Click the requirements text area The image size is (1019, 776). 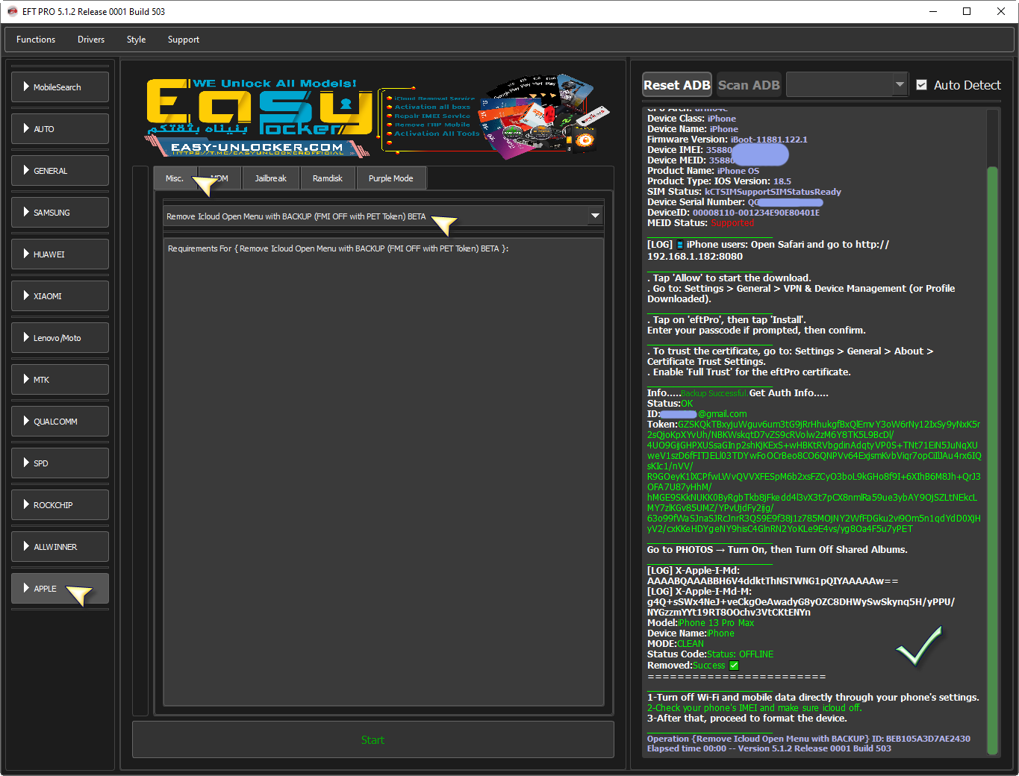(383, 472)
